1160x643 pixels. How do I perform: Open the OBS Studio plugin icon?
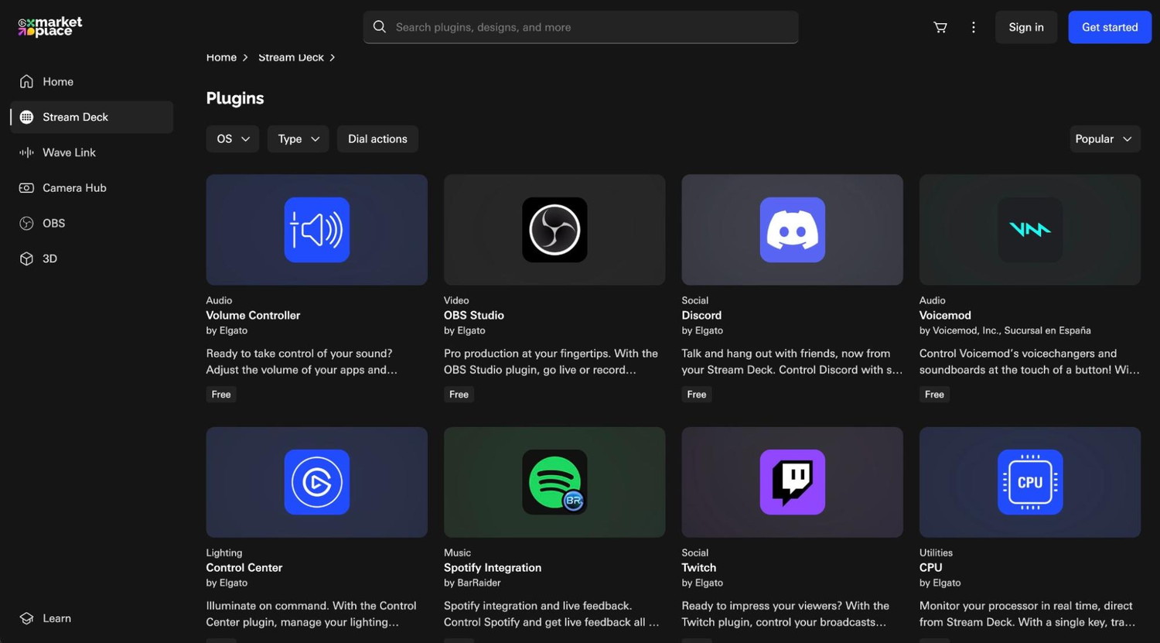pos(554,230)
